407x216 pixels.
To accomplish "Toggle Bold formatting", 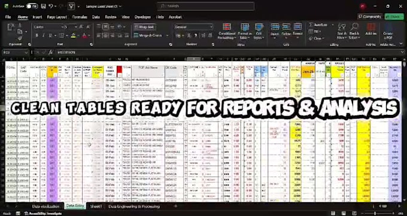I will click(37, 35).
